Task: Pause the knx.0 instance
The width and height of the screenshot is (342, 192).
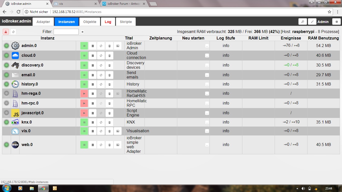Action: [x=84, y=122]
